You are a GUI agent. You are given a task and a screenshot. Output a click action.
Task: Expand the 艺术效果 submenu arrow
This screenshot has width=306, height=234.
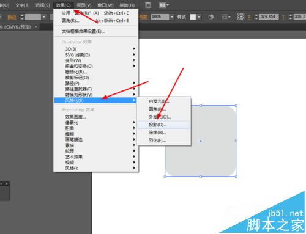click(x=134, y=156)
